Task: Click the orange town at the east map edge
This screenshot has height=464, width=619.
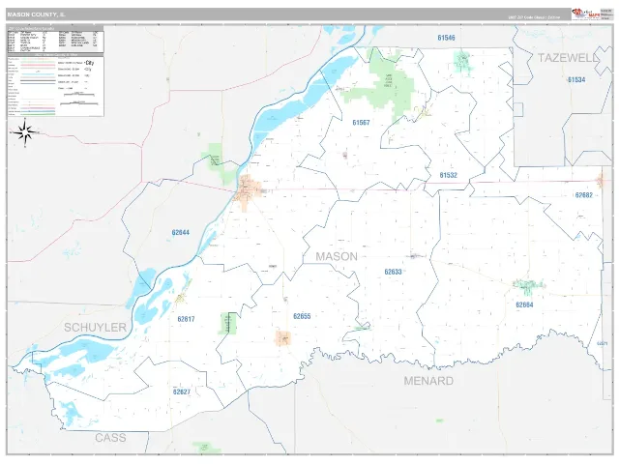Action: [x=601, y=182]
